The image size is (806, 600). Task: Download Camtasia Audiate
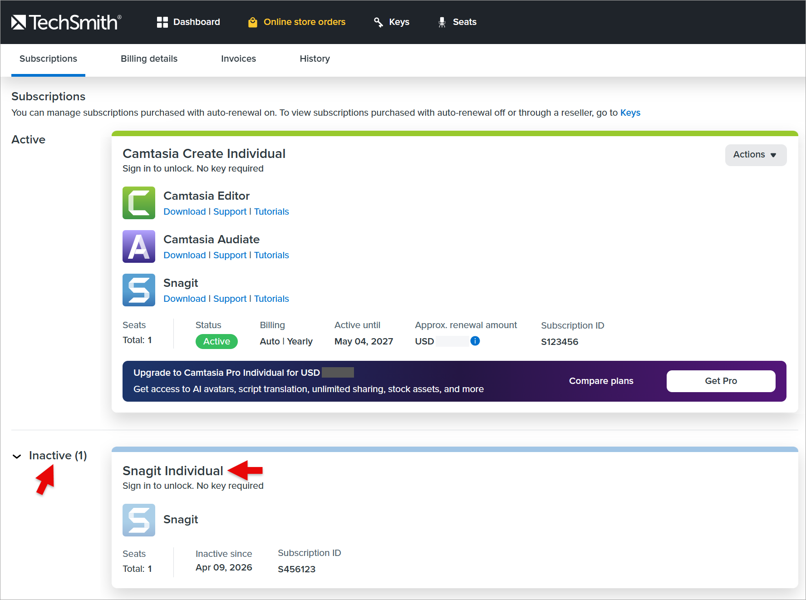point(185,256)
